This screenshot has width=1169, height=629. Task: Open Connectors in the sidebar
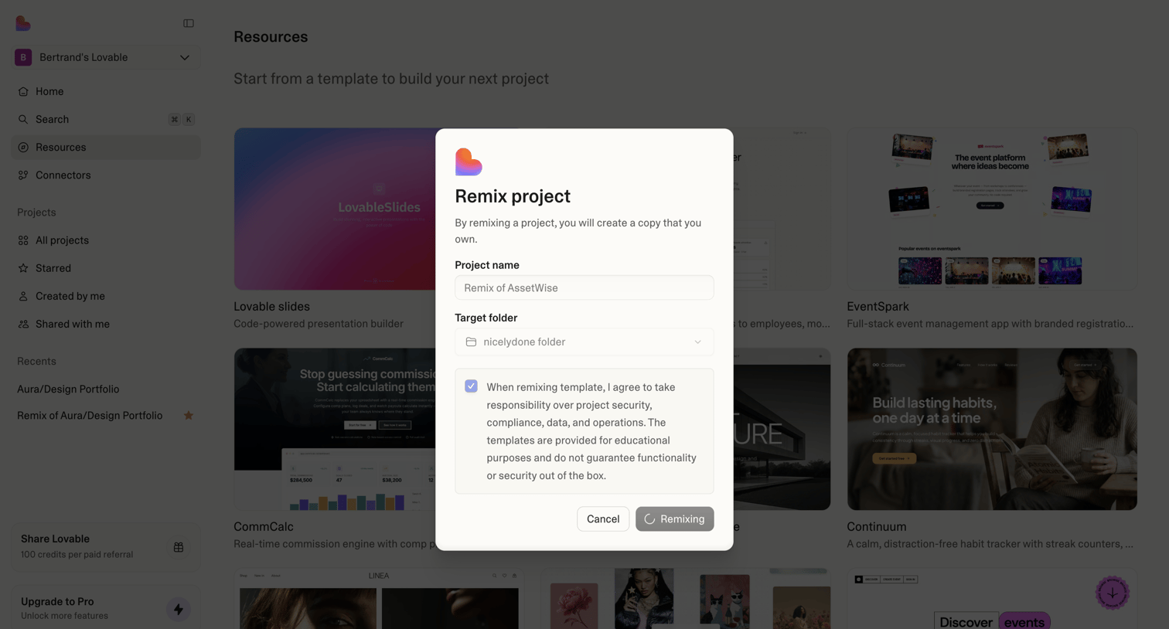point(106,175)
